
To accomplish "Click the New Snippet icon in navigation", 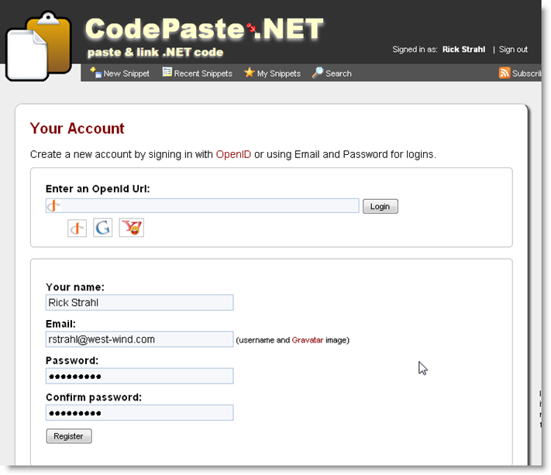I will (95, 72).
